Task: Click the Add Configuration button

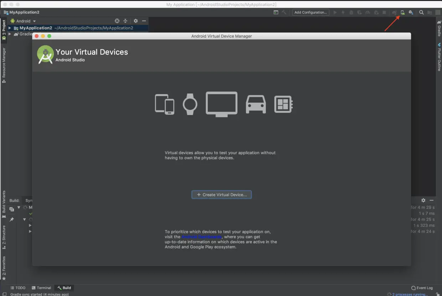Action: click(310, 12)
